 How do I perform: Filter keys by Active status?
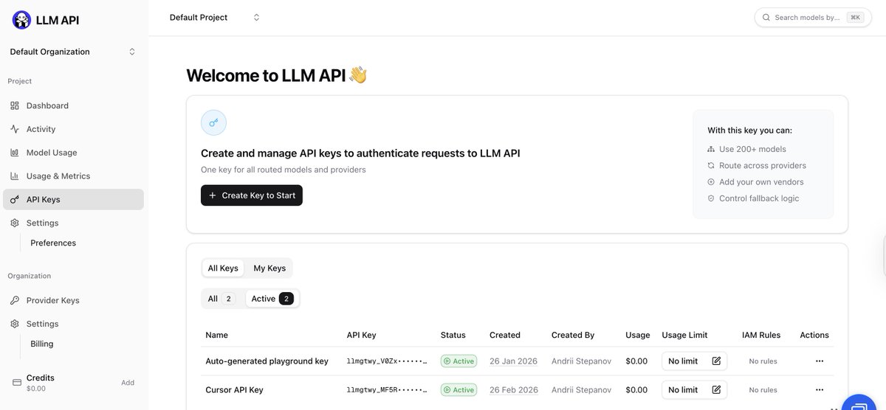(272, 299)
